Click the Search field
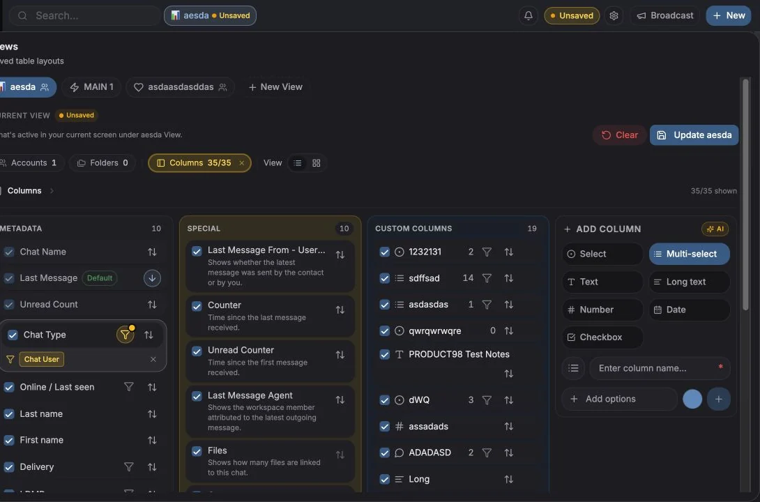 pos(85,15)
